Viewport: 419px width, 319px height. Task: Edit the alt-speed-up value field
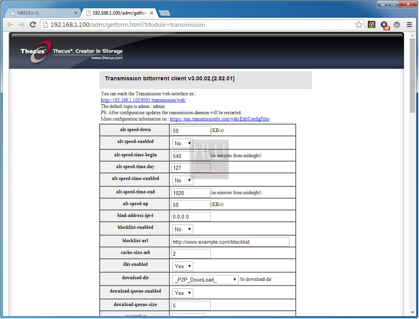(x=191, y=205)
